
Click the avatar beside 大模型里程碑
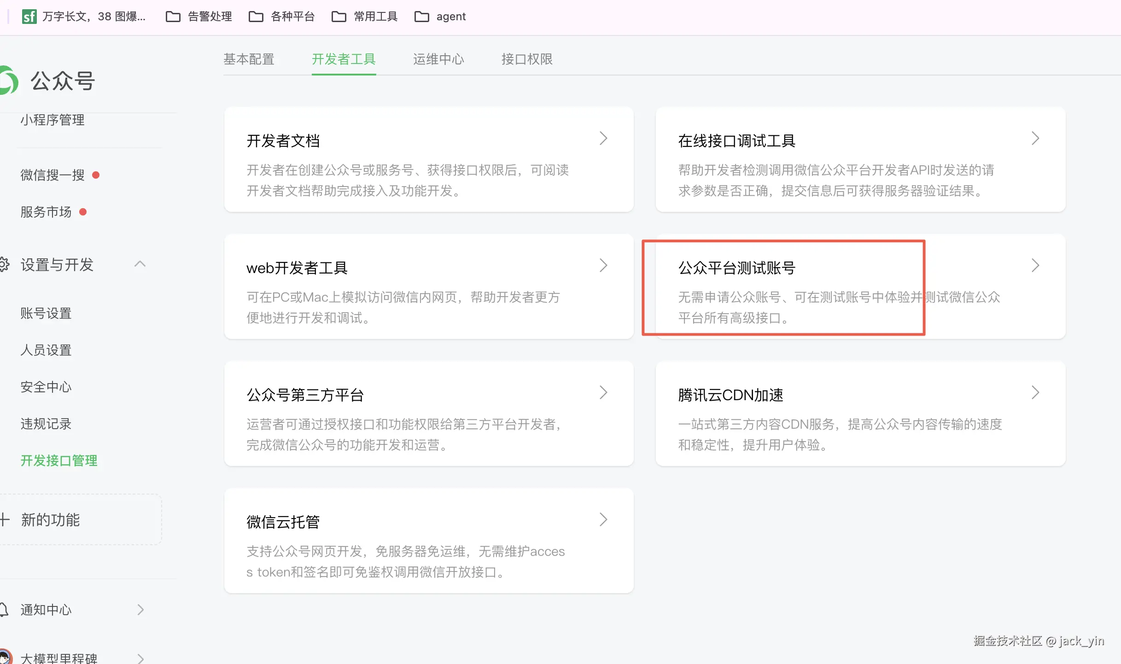click(x=5, y=658)
